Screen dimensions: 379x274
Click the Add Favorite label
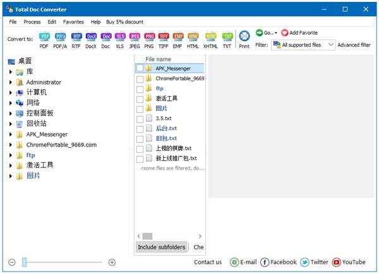[304, 33]
